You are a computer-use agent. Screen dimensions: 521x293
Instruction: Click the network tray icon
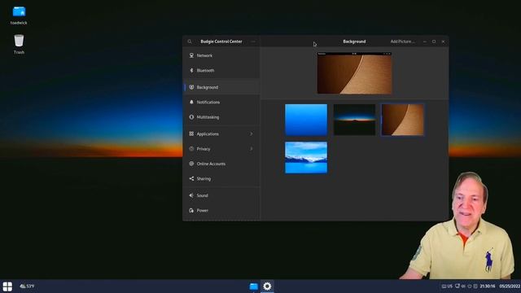point(458,286)
